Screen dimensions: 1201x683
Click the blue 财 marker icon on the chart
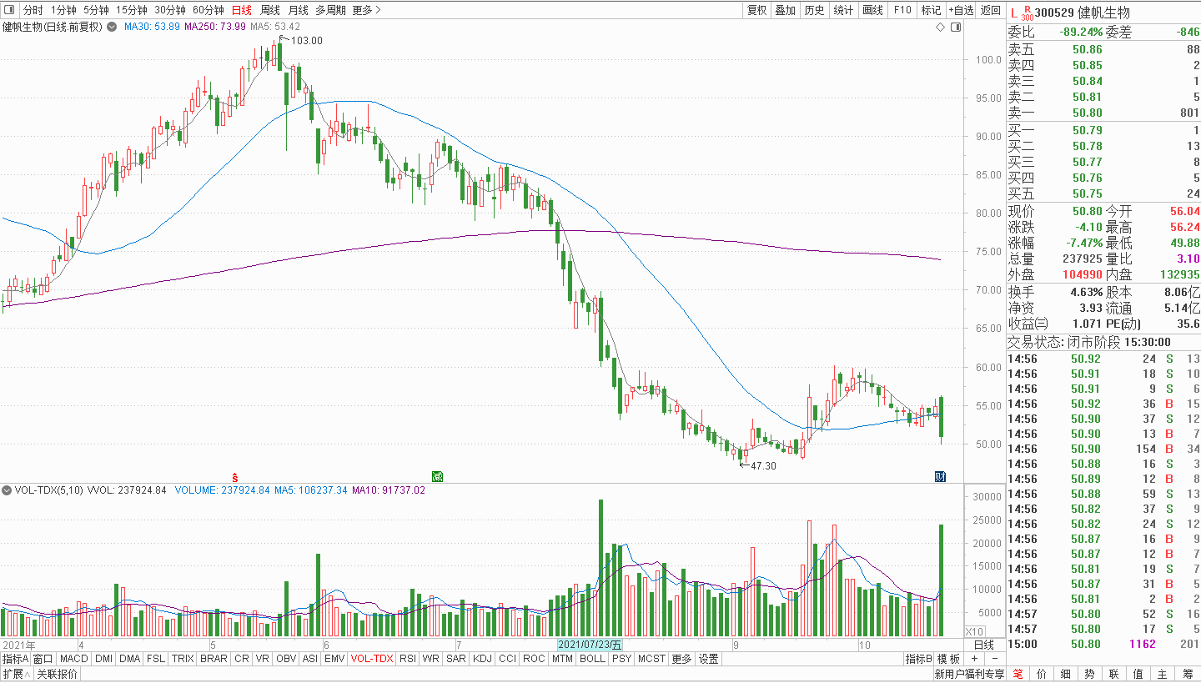(940, 476)
